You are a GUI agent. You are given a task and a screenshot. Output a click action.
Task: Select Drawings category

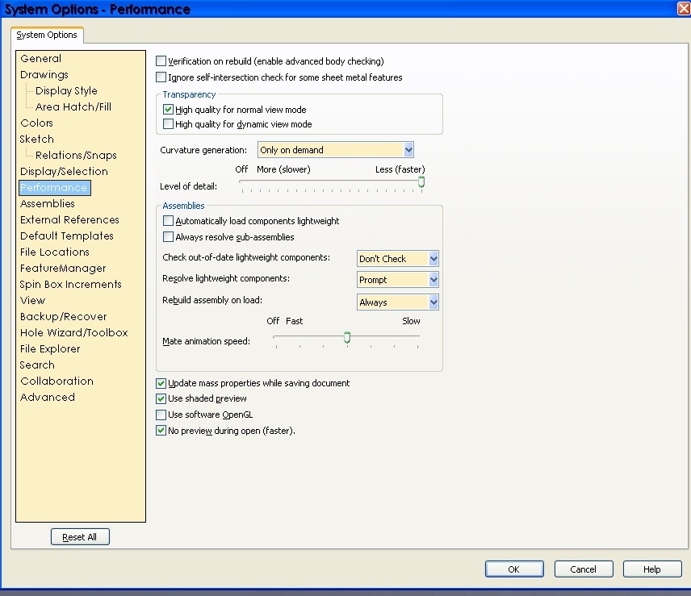[x=44, y=75]
